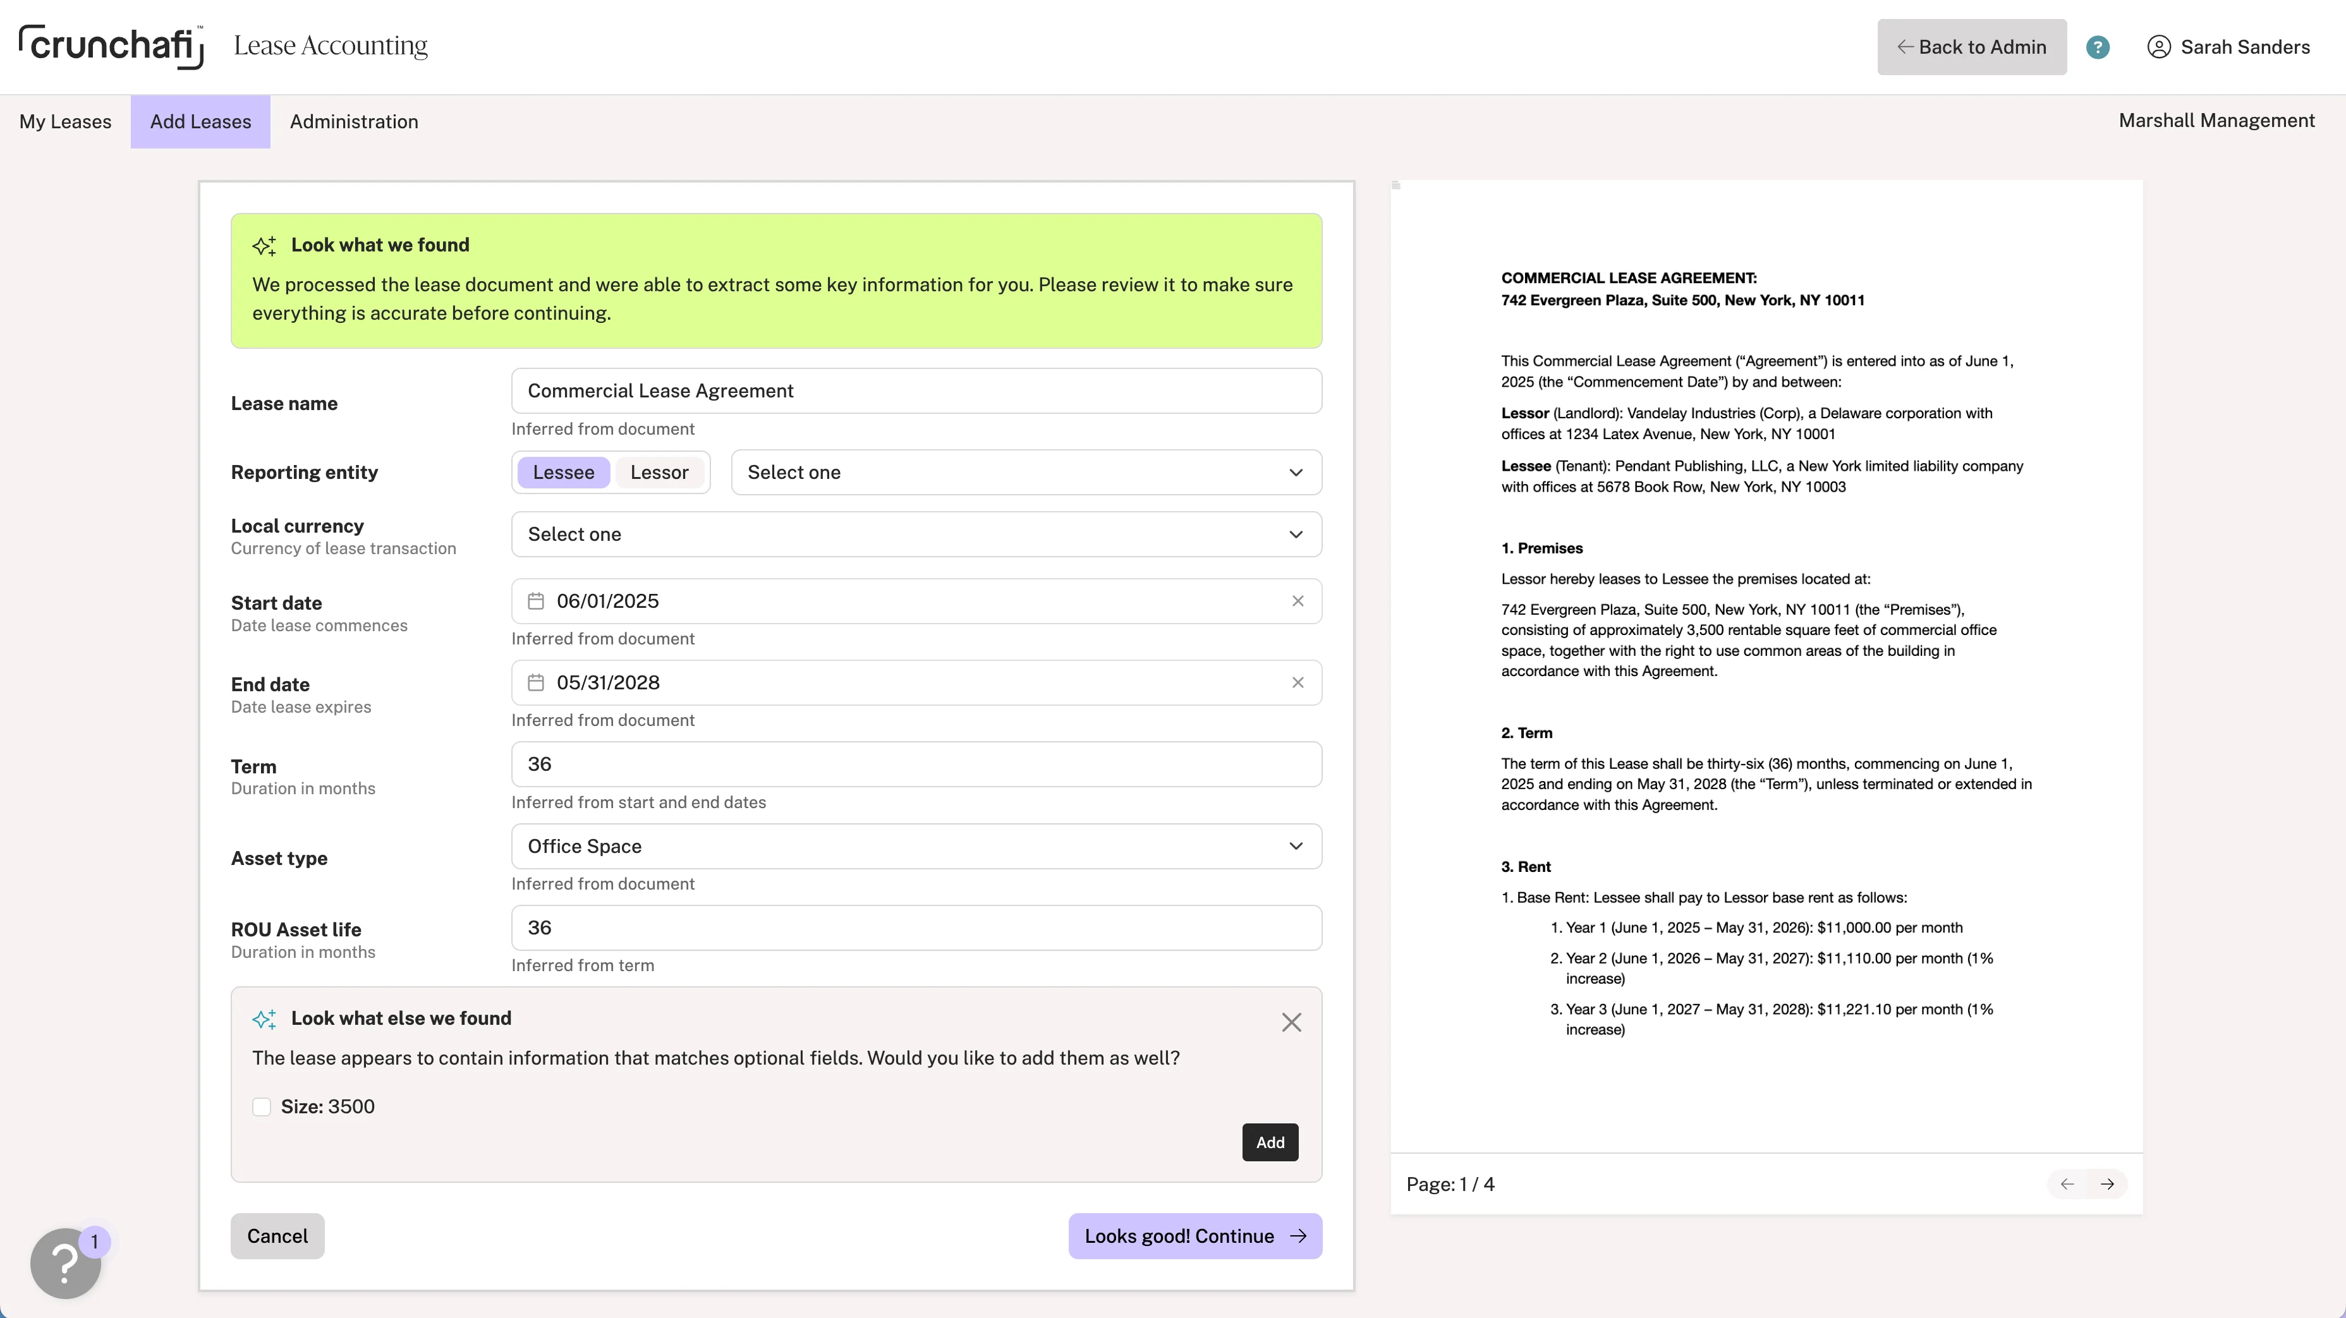Check the Size: 3500 checkbox
This screenshot has width=2346, height=1318.
tap(262, 1107)
